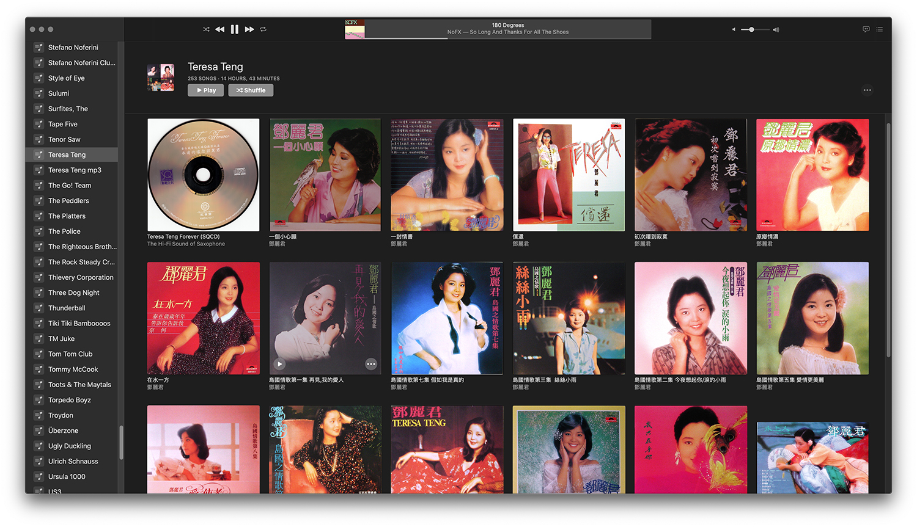Click the playlist icon beside Überzone

39,431
